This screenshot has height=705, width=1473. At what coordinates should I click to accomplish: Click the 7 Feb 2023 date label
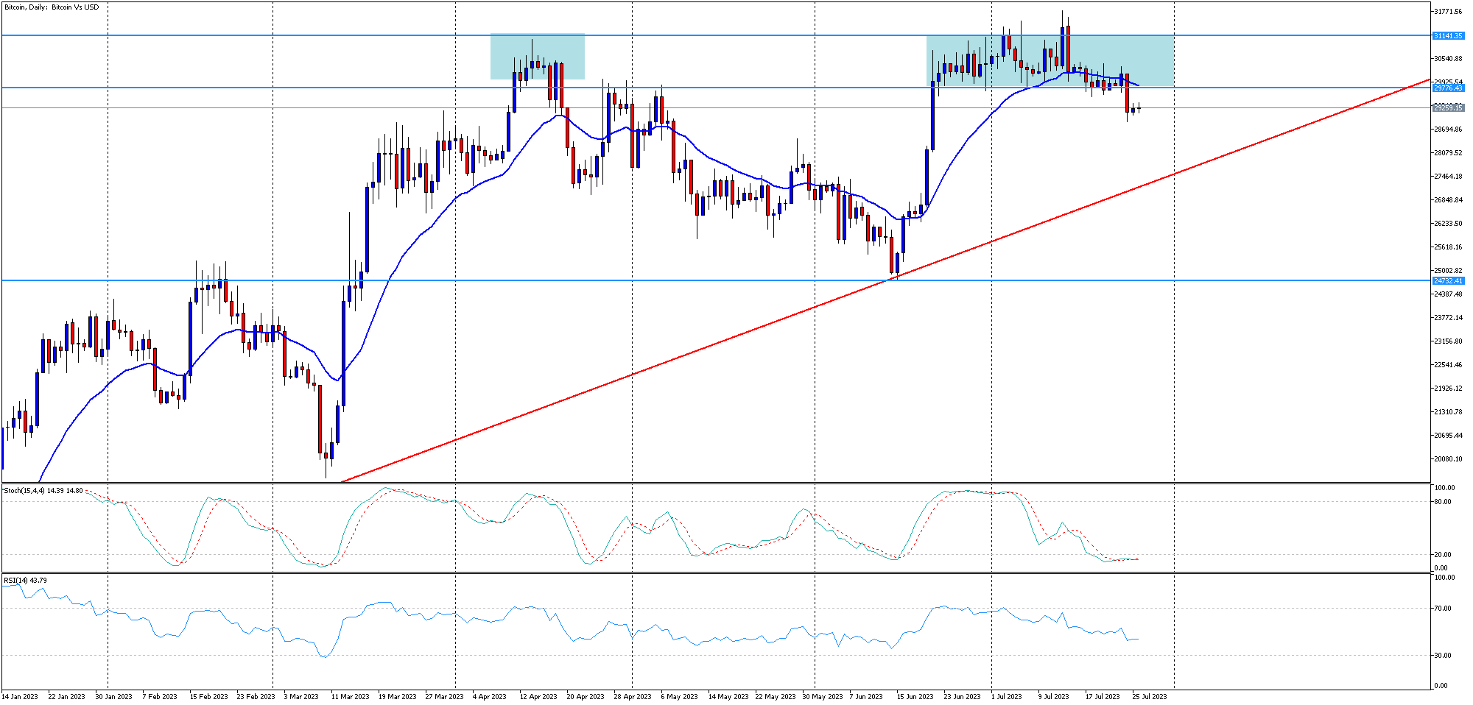pos(160,696)
